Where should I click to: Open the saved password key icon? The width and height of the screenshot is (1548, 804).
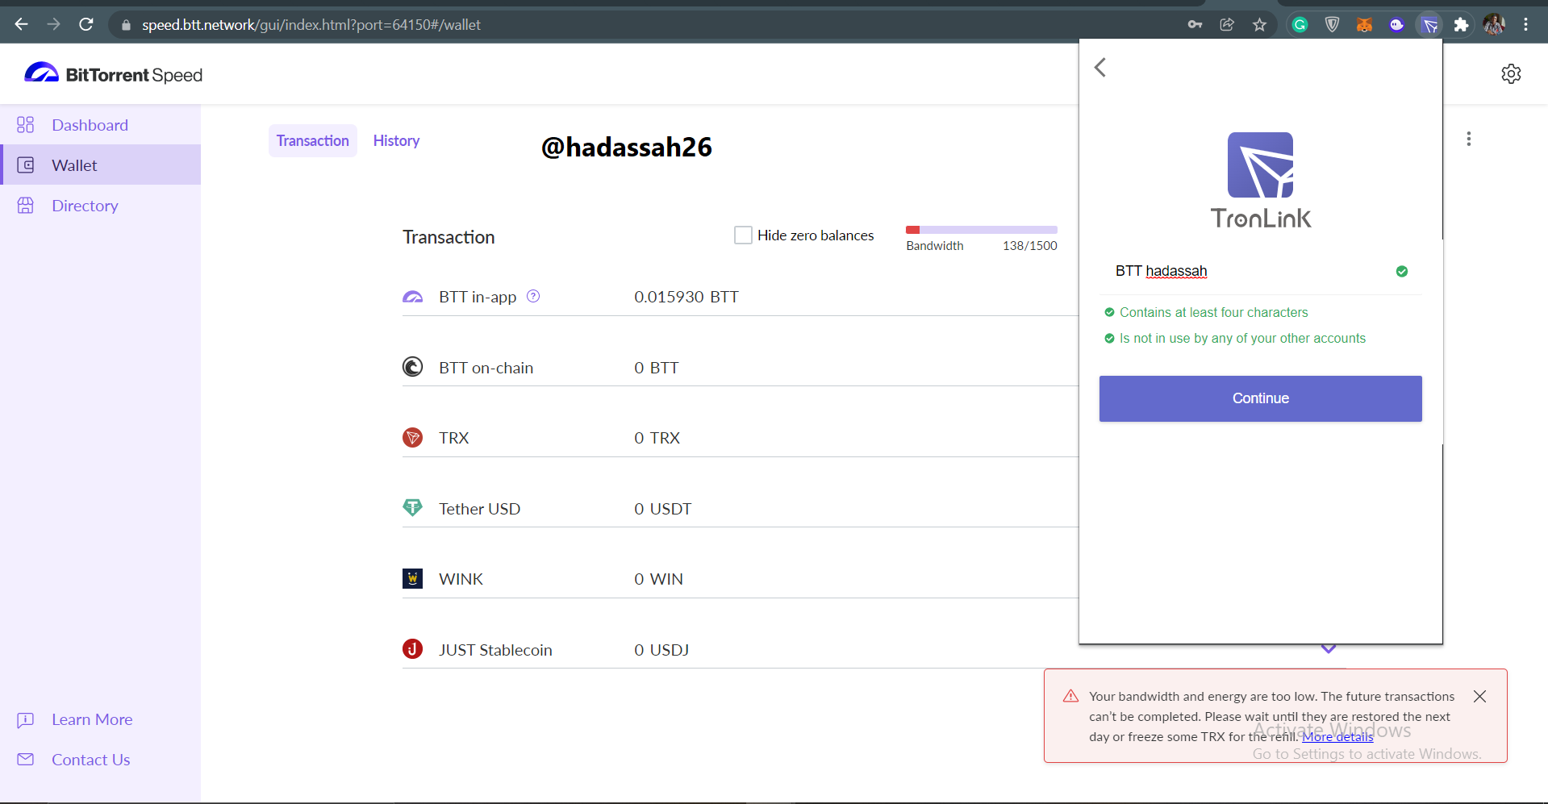pyautogui.click(x=1195, y=25)
